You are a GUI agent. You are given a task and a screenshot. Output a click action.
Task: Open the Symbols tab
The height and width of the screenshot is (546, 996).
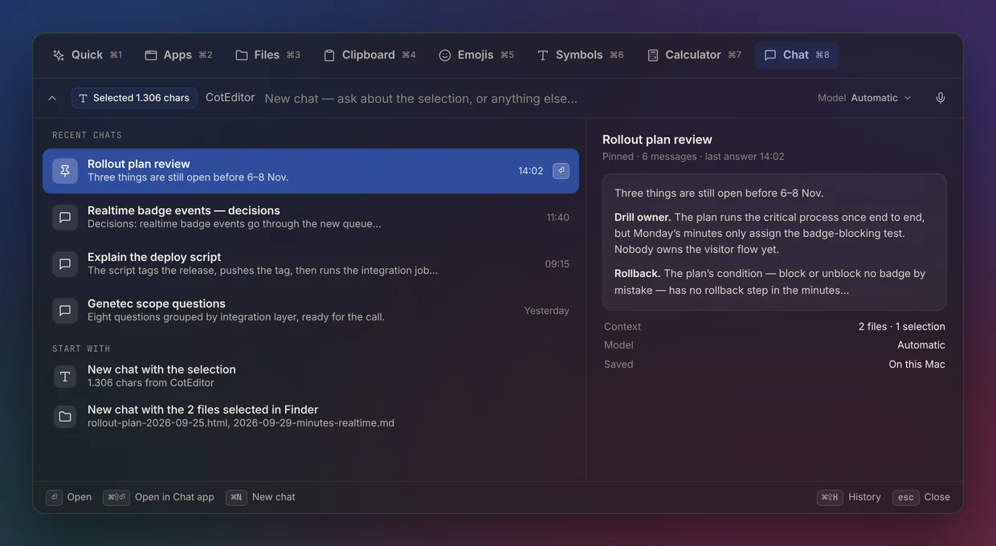pyautogui.click(x=580, y=55)
